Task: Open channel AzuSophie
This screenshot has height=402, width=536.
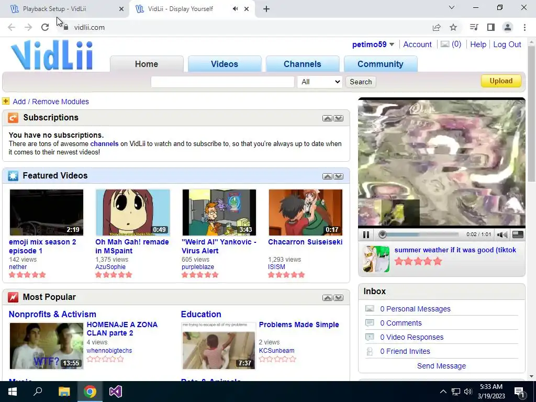Action: tap(110, 266)
